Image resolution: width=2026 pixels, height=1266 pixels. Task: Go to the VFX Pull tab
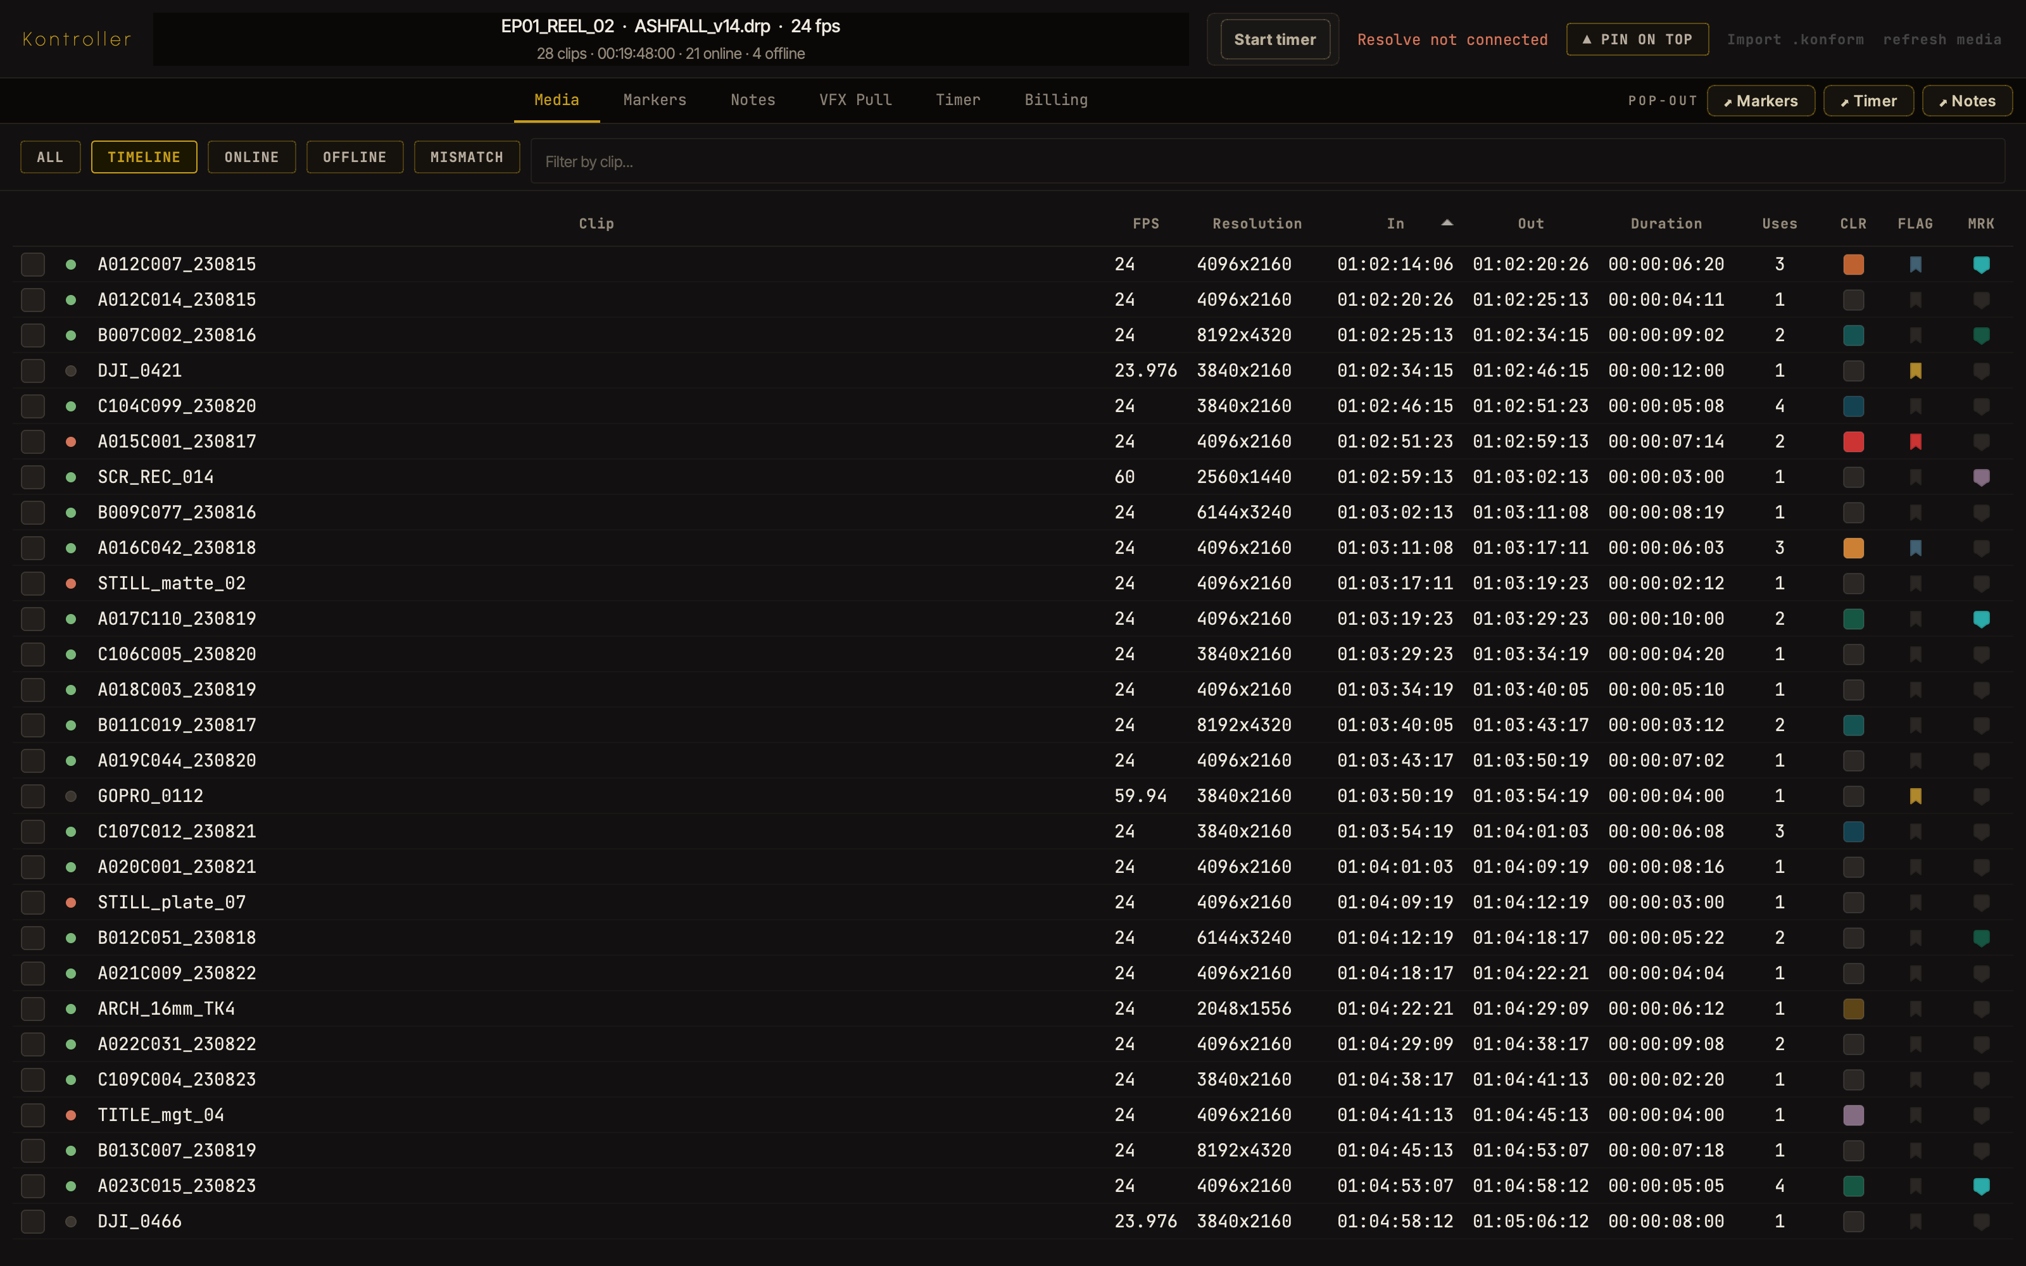click(x=855, y=99)
